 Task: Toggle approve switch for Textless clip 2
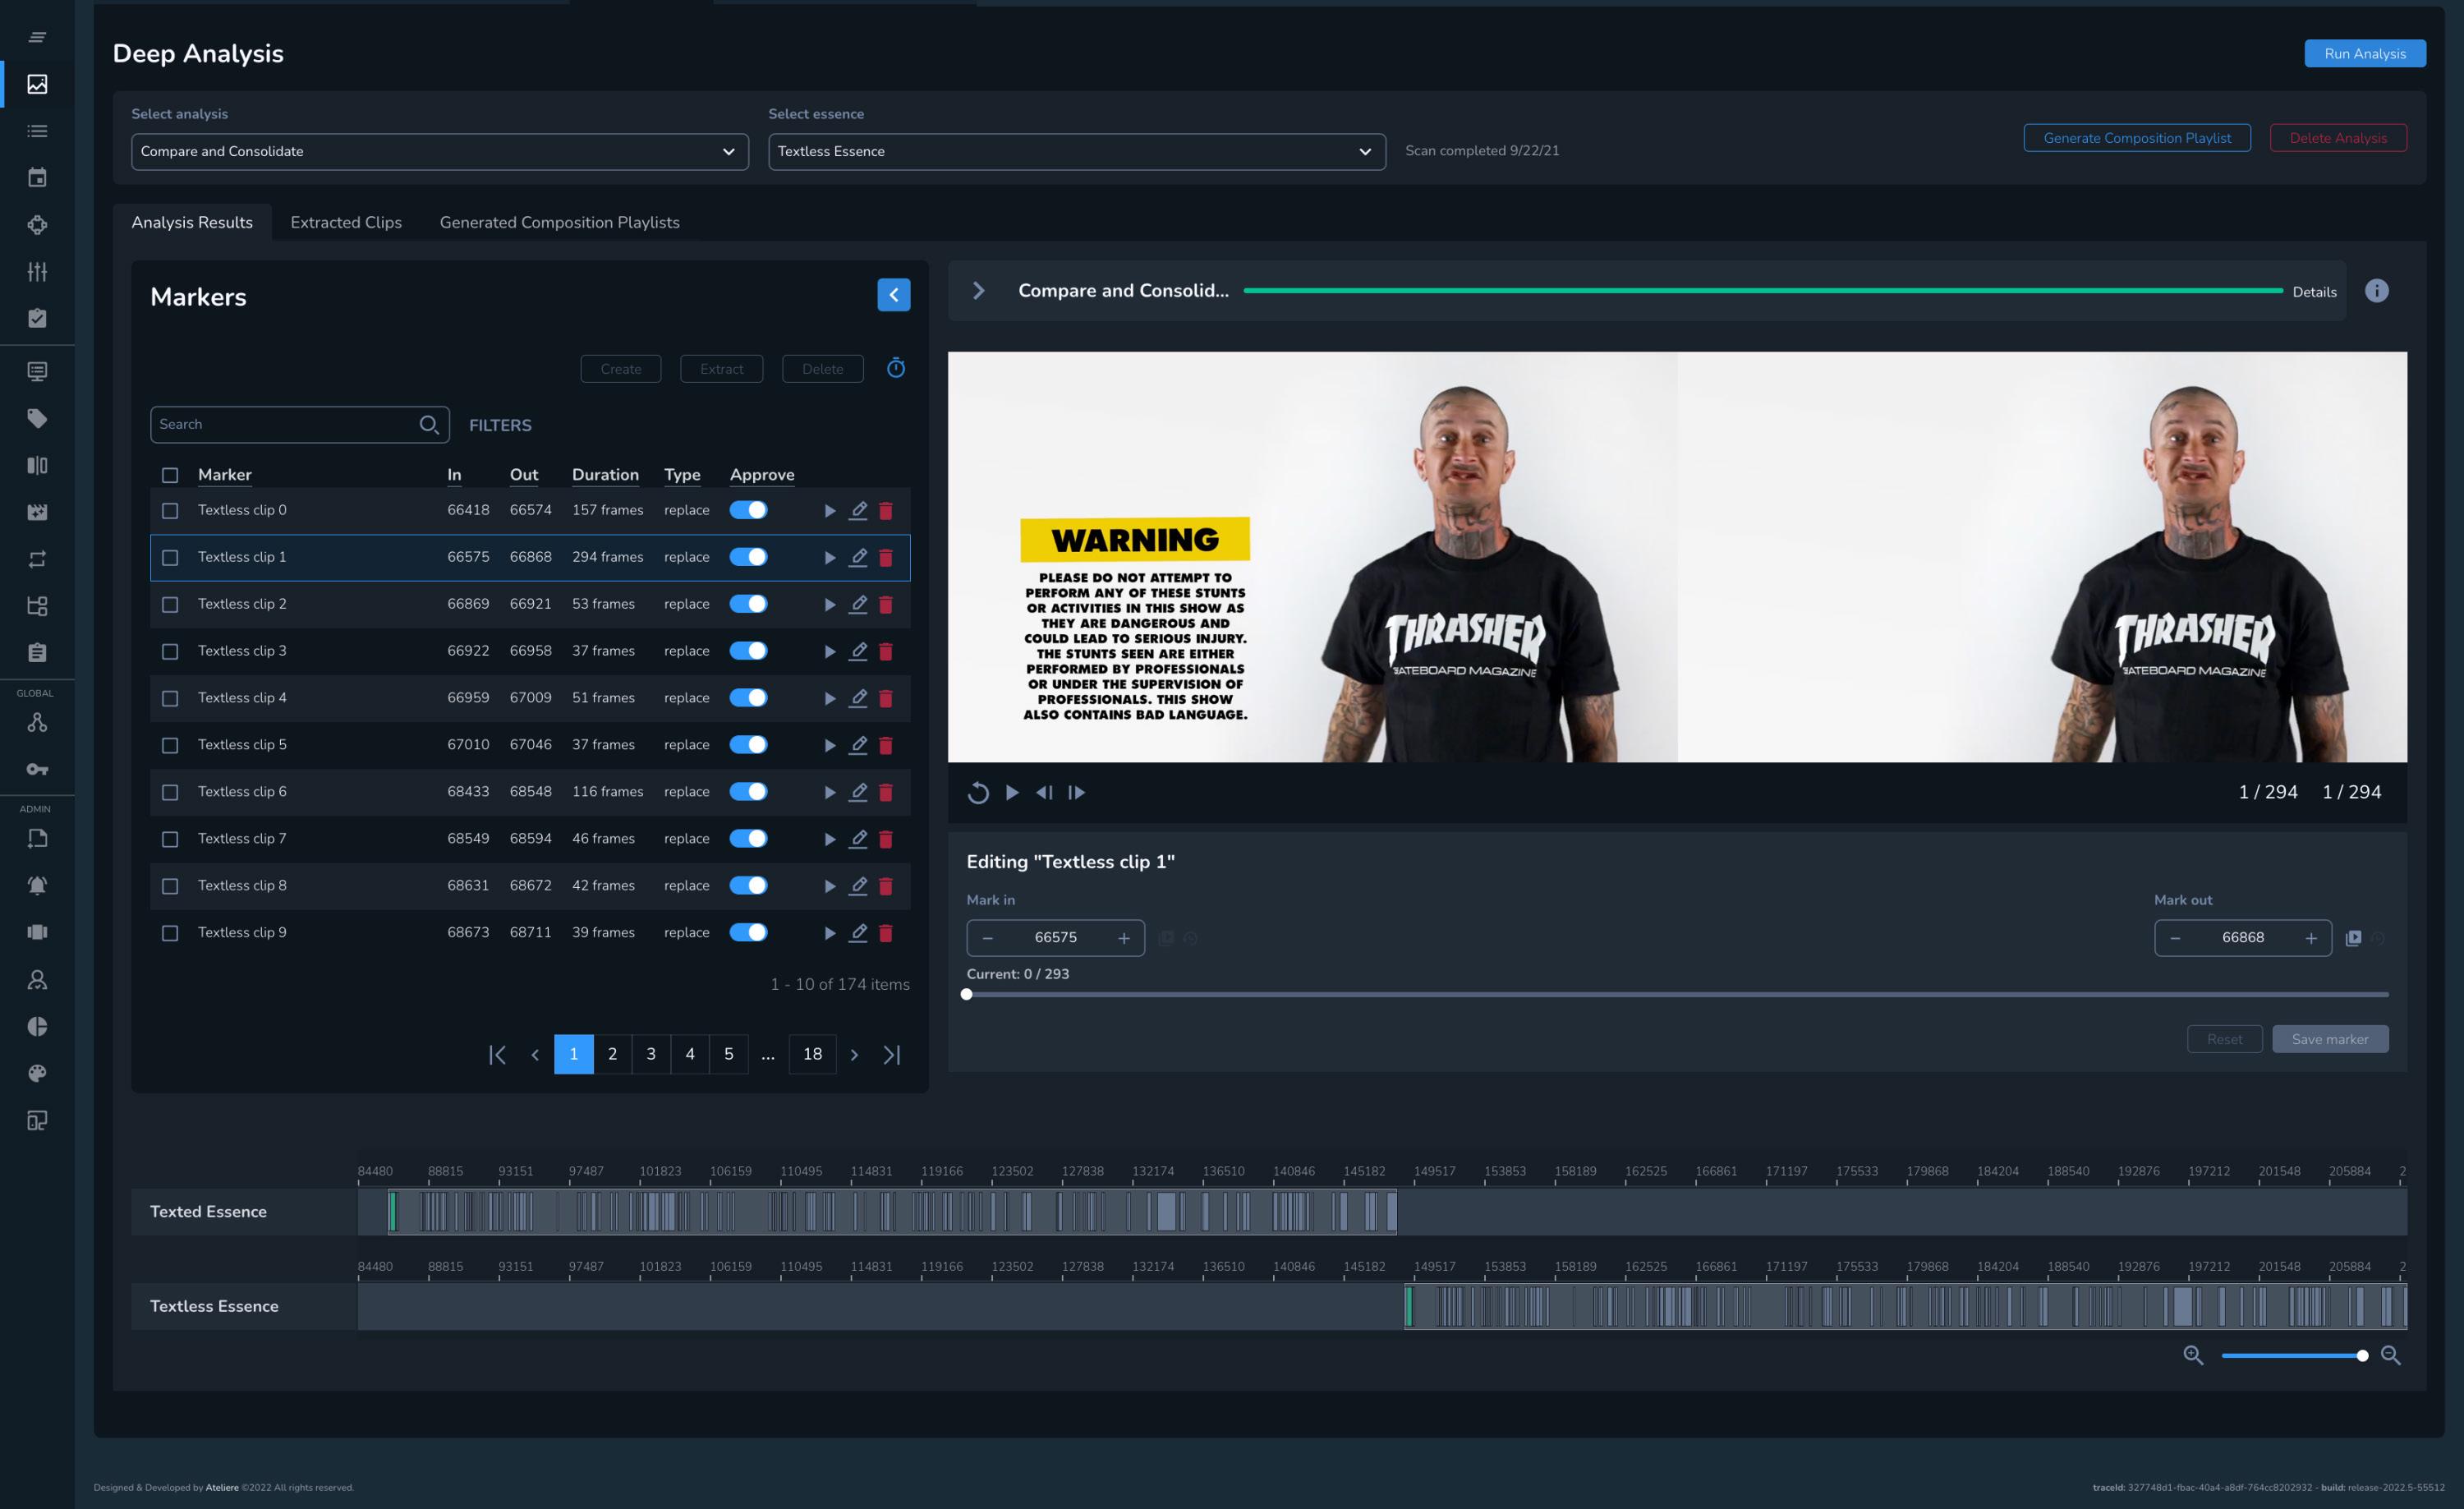(748, 604)
